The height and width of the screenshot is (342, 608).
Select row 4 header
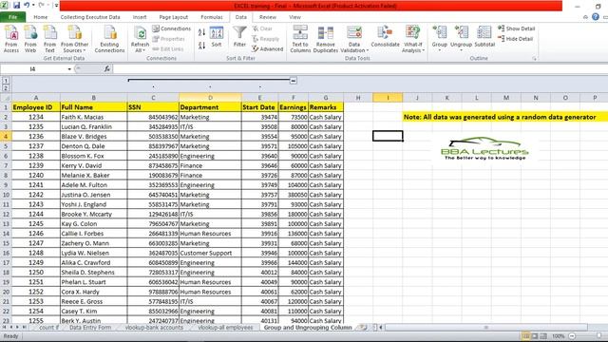(6, 136)
